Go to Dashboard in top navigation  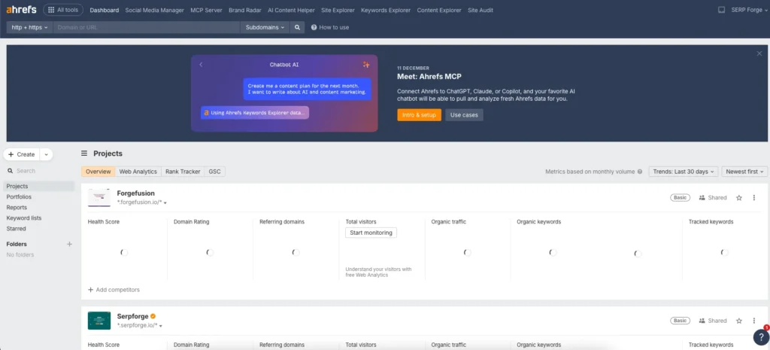(104, 10)
